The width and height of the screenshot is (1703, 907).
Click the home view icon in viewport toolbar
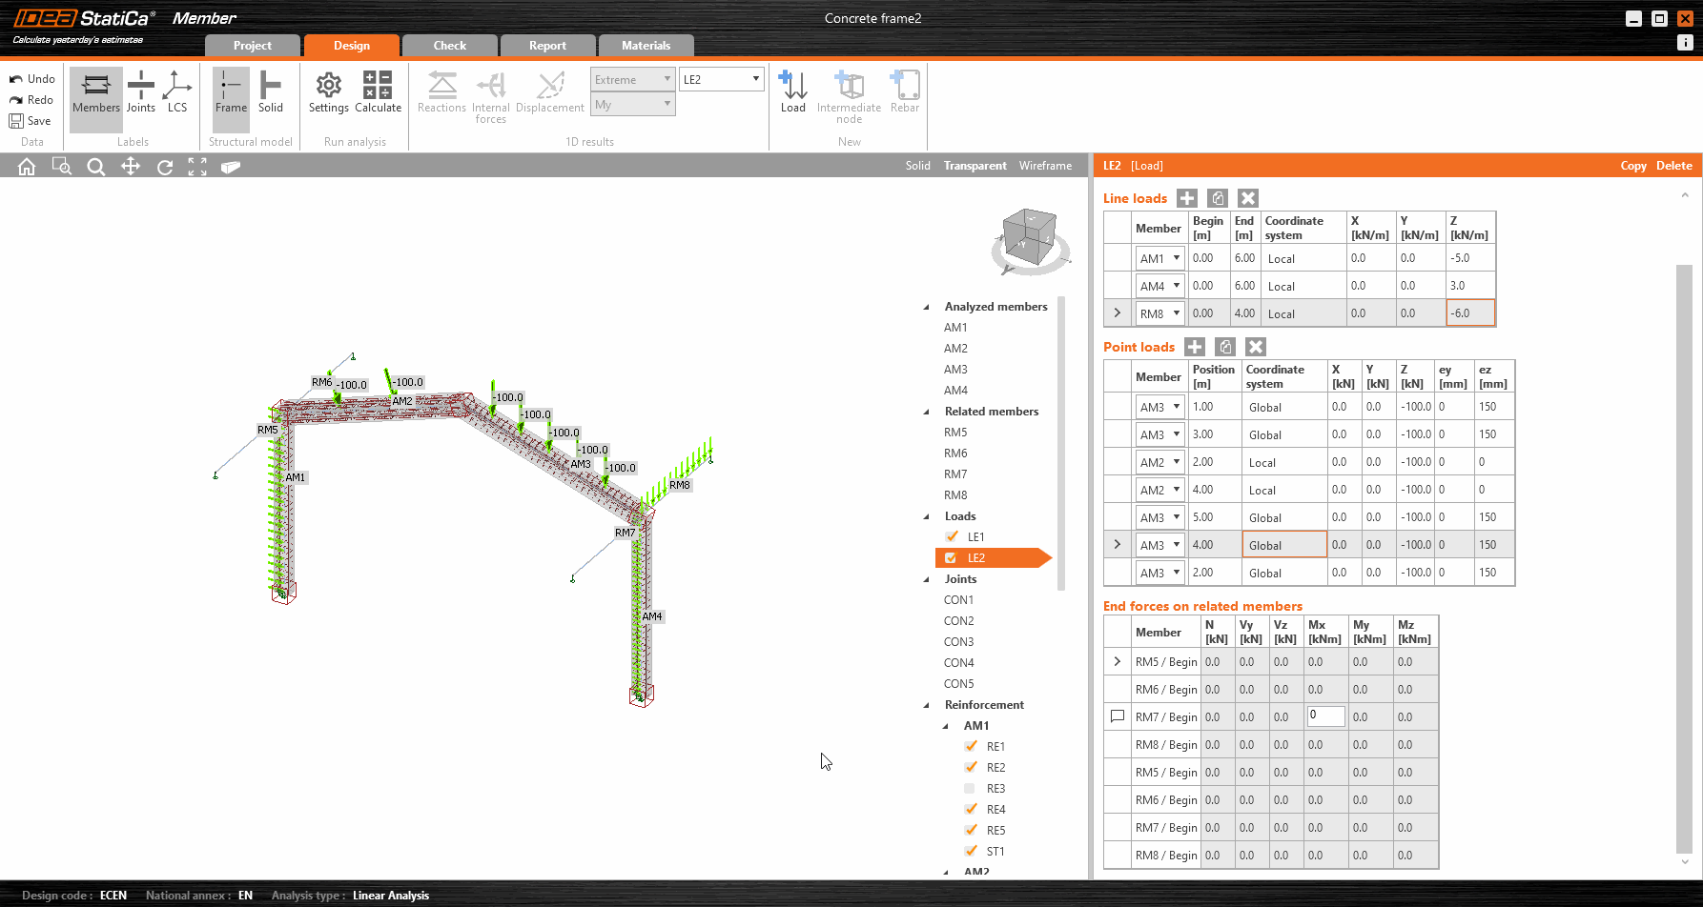point(27,167)
